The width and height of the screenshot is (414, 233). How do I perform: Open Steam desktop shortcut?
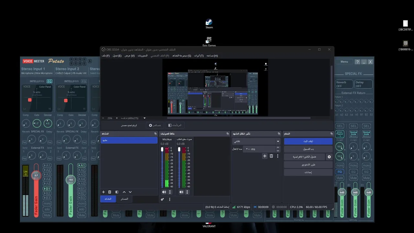tap(209, 24)
